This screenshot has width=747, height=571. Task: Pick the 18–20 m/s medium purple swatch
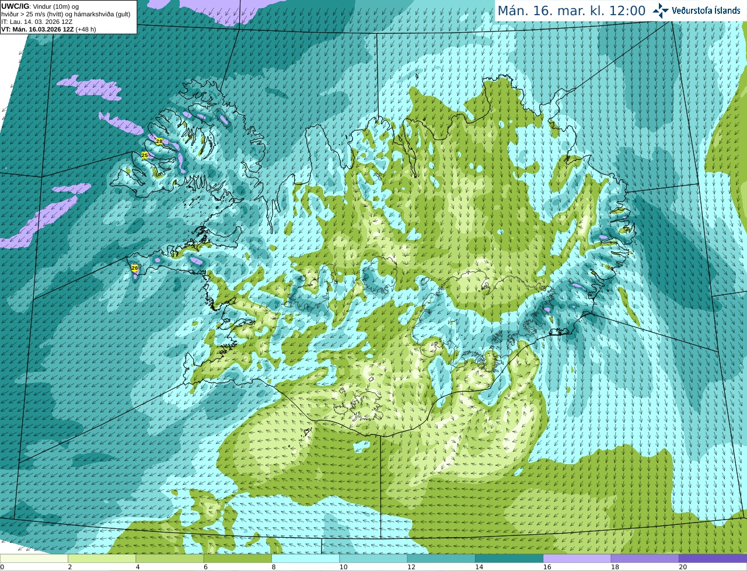(645, 558)
